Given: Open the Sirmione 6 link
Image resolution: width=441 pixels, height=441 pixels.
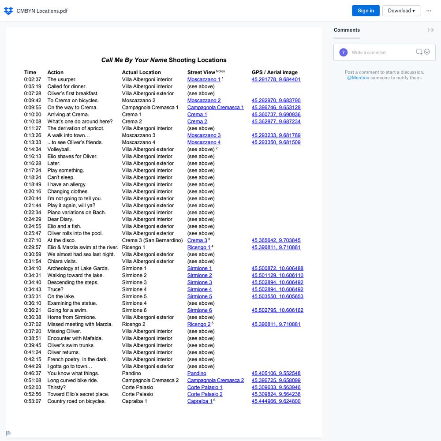Looking at the screenshot, I should [199, 310].
